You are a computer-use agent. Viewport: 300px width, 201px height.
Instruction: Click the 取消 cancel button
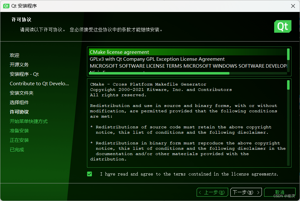pos(280,192)
